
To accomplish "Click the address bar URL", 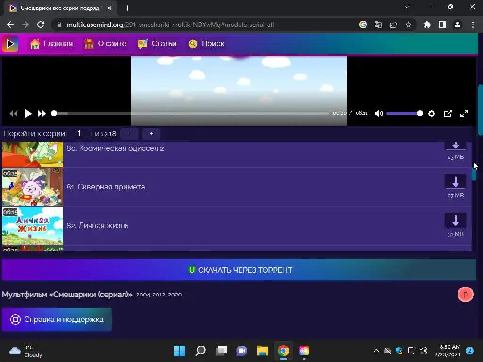I will coord(170,25).
